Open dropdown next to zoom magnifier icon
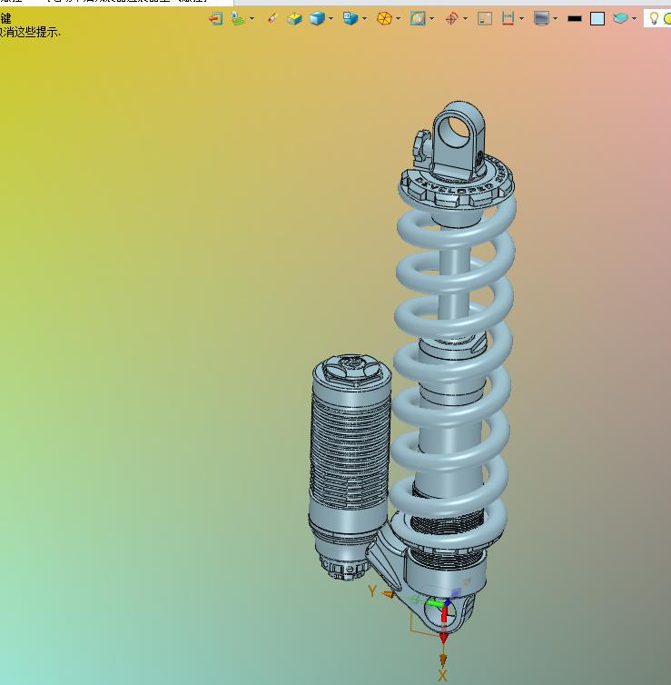Image resolution: width=671 pixels, height=685 pixels. 432,19
